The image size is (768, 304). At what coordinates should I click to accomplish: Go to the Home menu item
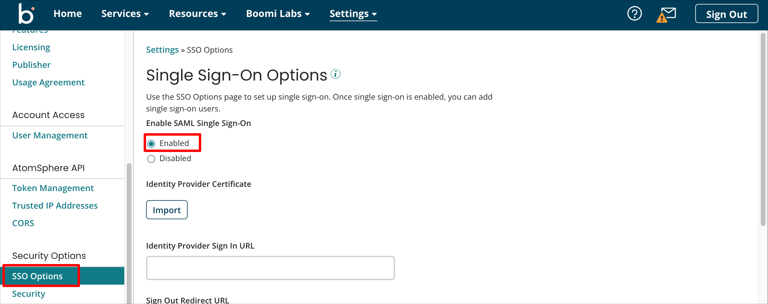[x=68, y=14]
